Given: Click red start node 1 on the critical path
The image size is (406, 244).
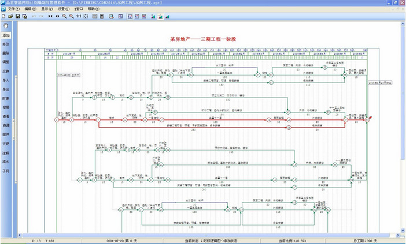Looking at the screenshot, I should [x=57, y=120].
